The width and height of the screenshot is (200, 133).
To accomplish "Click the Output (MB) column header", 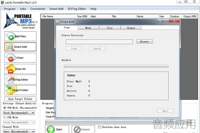I will [x=190, y=17].
